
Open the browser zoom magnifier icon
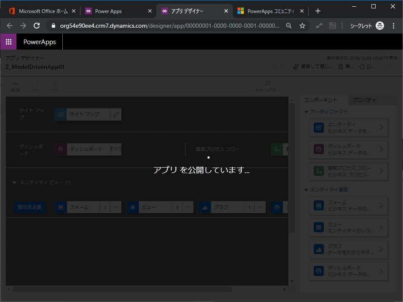(x=288, y=26)
